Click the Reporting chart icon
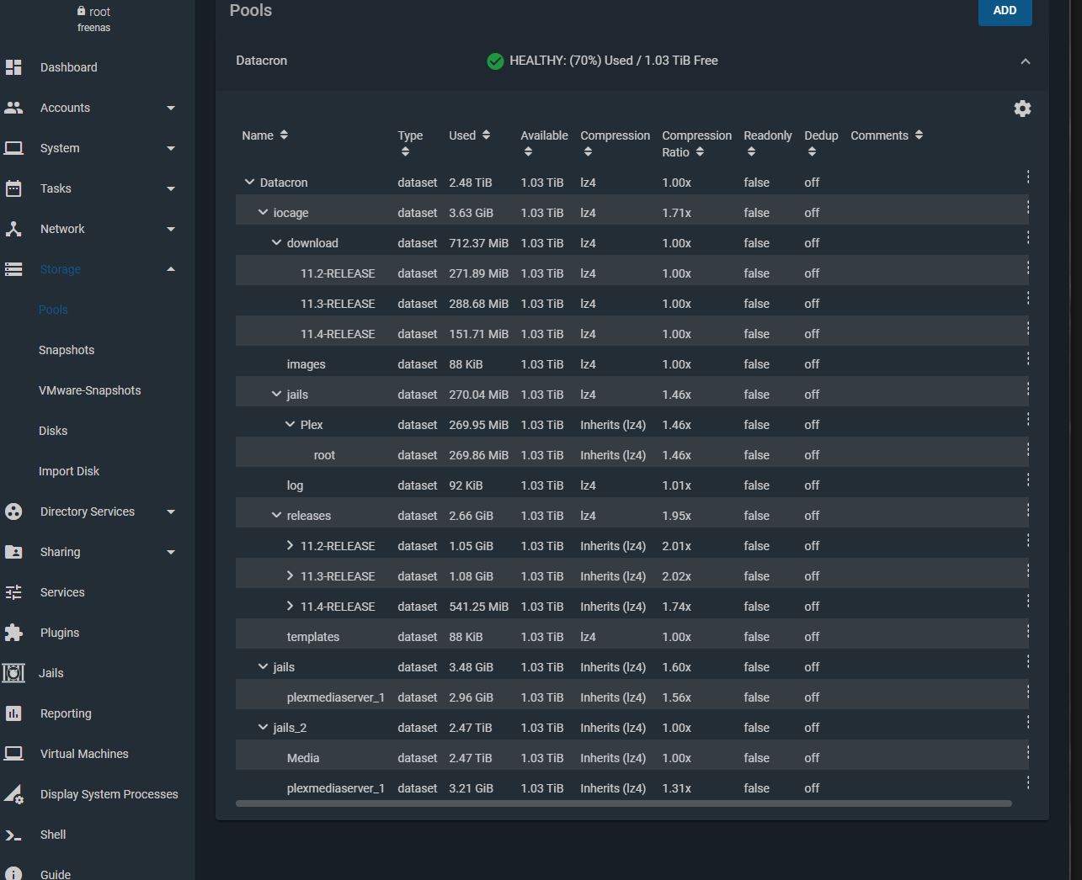The image size is (1082, 880). 13,713
